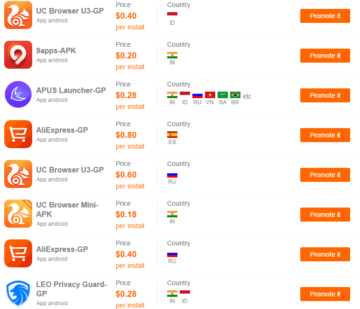The width and height of the screenshot is (360, 309).
Task: Open the UC Browser Mini-APK title link
Action: click(67, 209)
